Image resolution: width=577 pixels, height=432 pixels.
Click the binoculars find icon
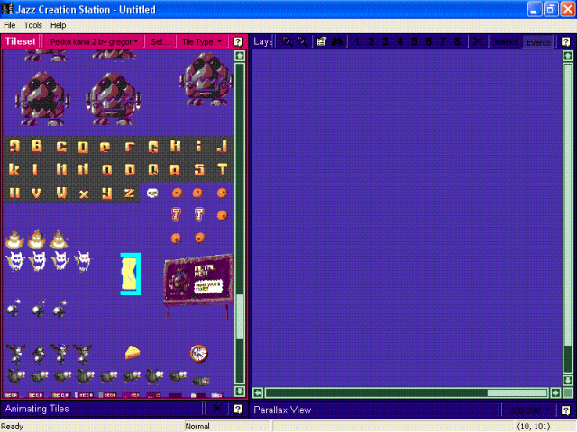(x=337, y=42)
